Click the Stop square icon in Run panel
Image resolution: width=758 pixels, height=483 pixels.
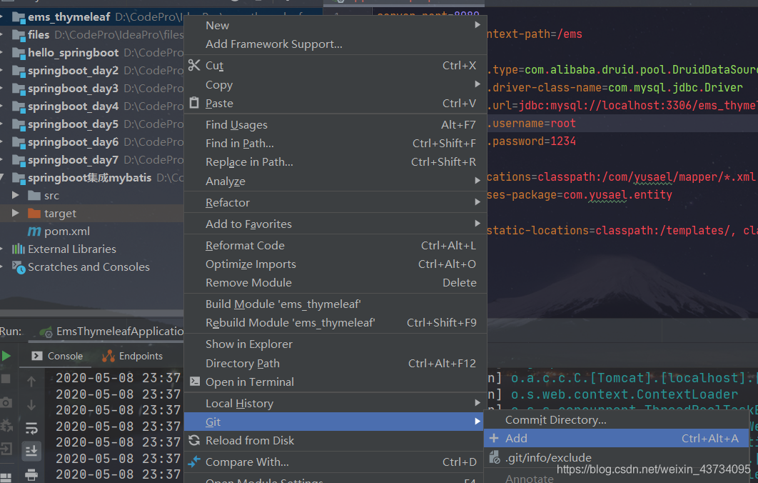(6, 379)
